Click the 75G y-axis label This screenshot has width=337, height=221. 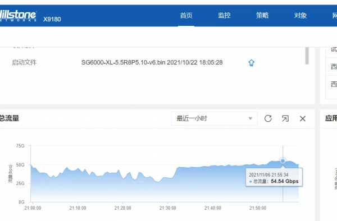[20, 146]
